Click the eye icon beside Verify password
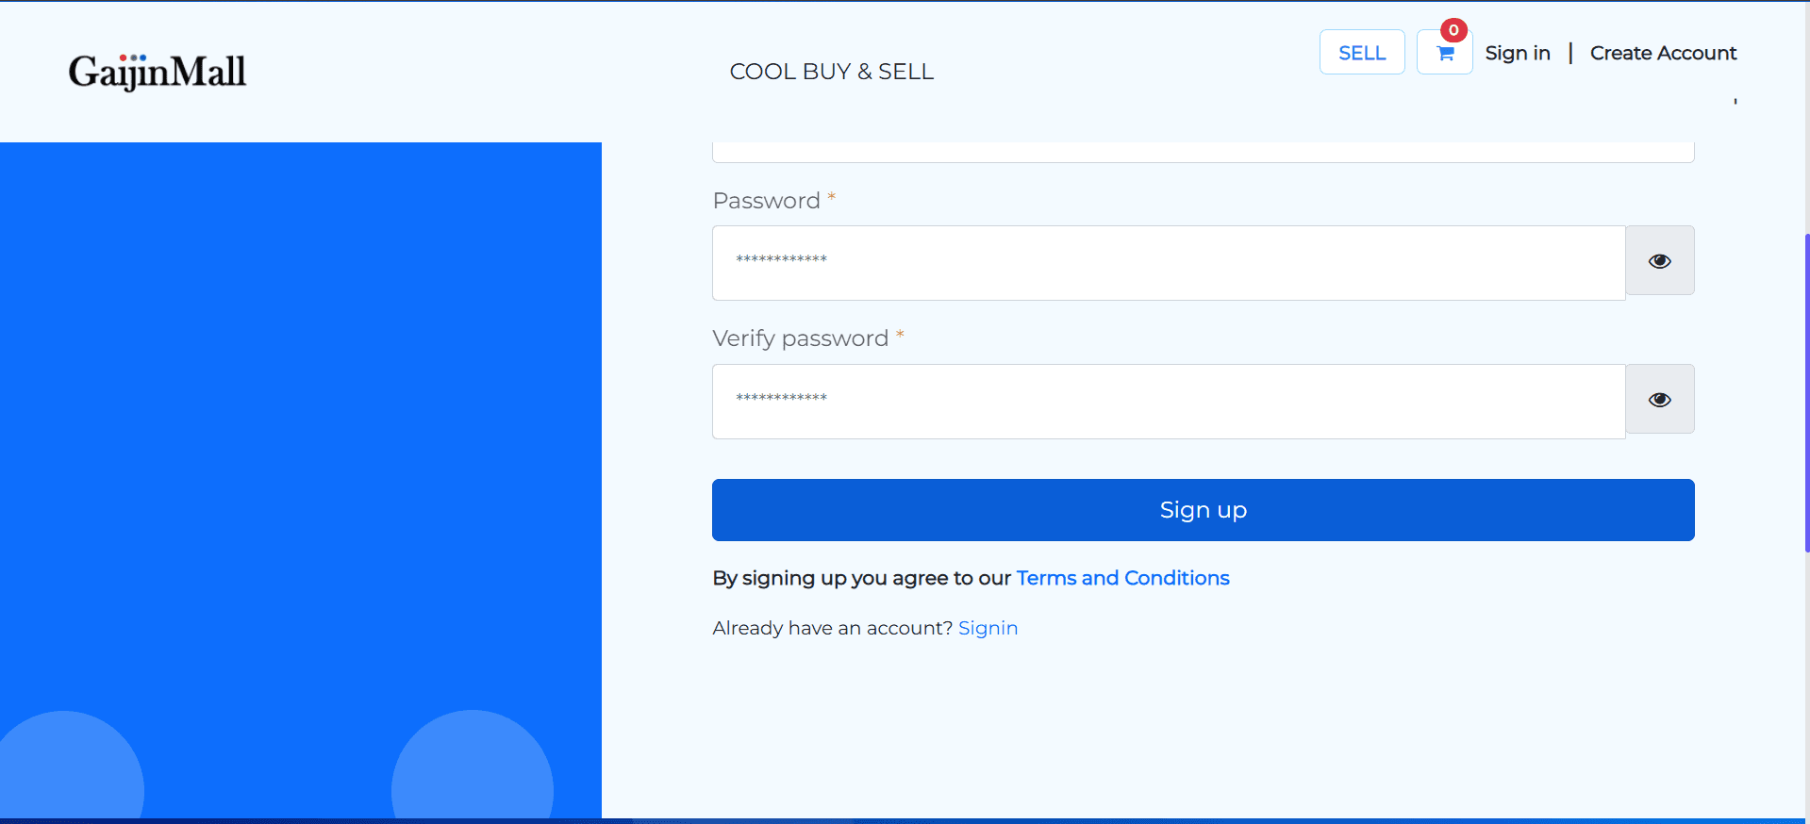1810x824 pixels. 1659,399
